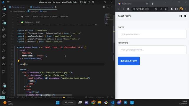The width and height of the screenshot is (189, 106).
Task: Split the editor to the right
Action: (108, 7)
